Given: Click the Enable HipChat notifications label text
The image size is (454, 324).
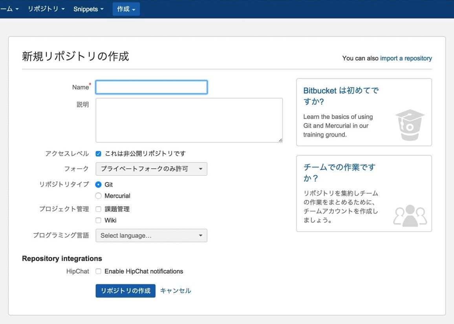Looking at the screenshot, I should point(144,271).
